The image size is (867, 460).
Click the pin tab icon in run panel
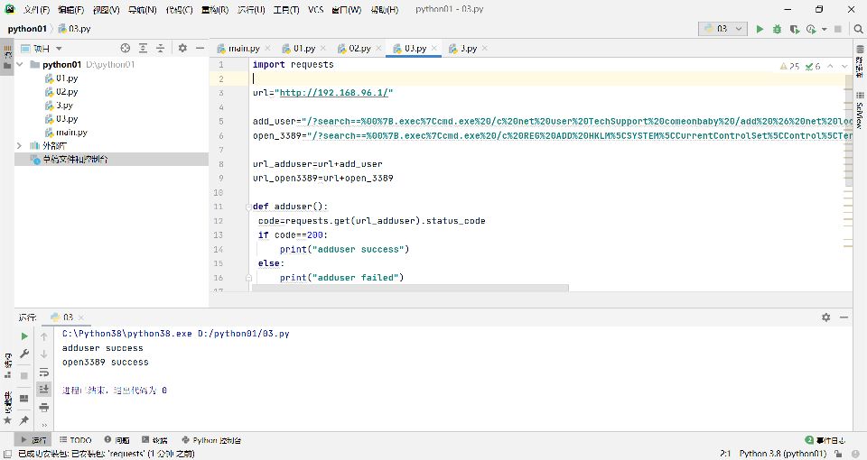pos(24,420)
